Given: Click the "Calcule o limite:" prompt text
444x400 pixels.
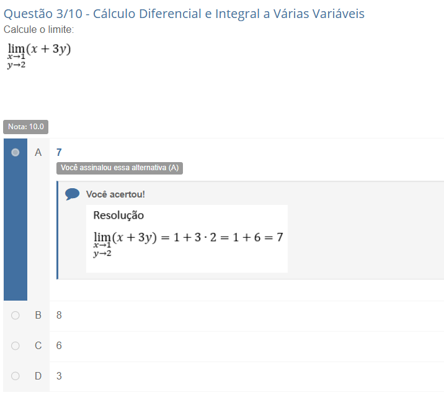Looking at the screenshot, I should [38, 30].
